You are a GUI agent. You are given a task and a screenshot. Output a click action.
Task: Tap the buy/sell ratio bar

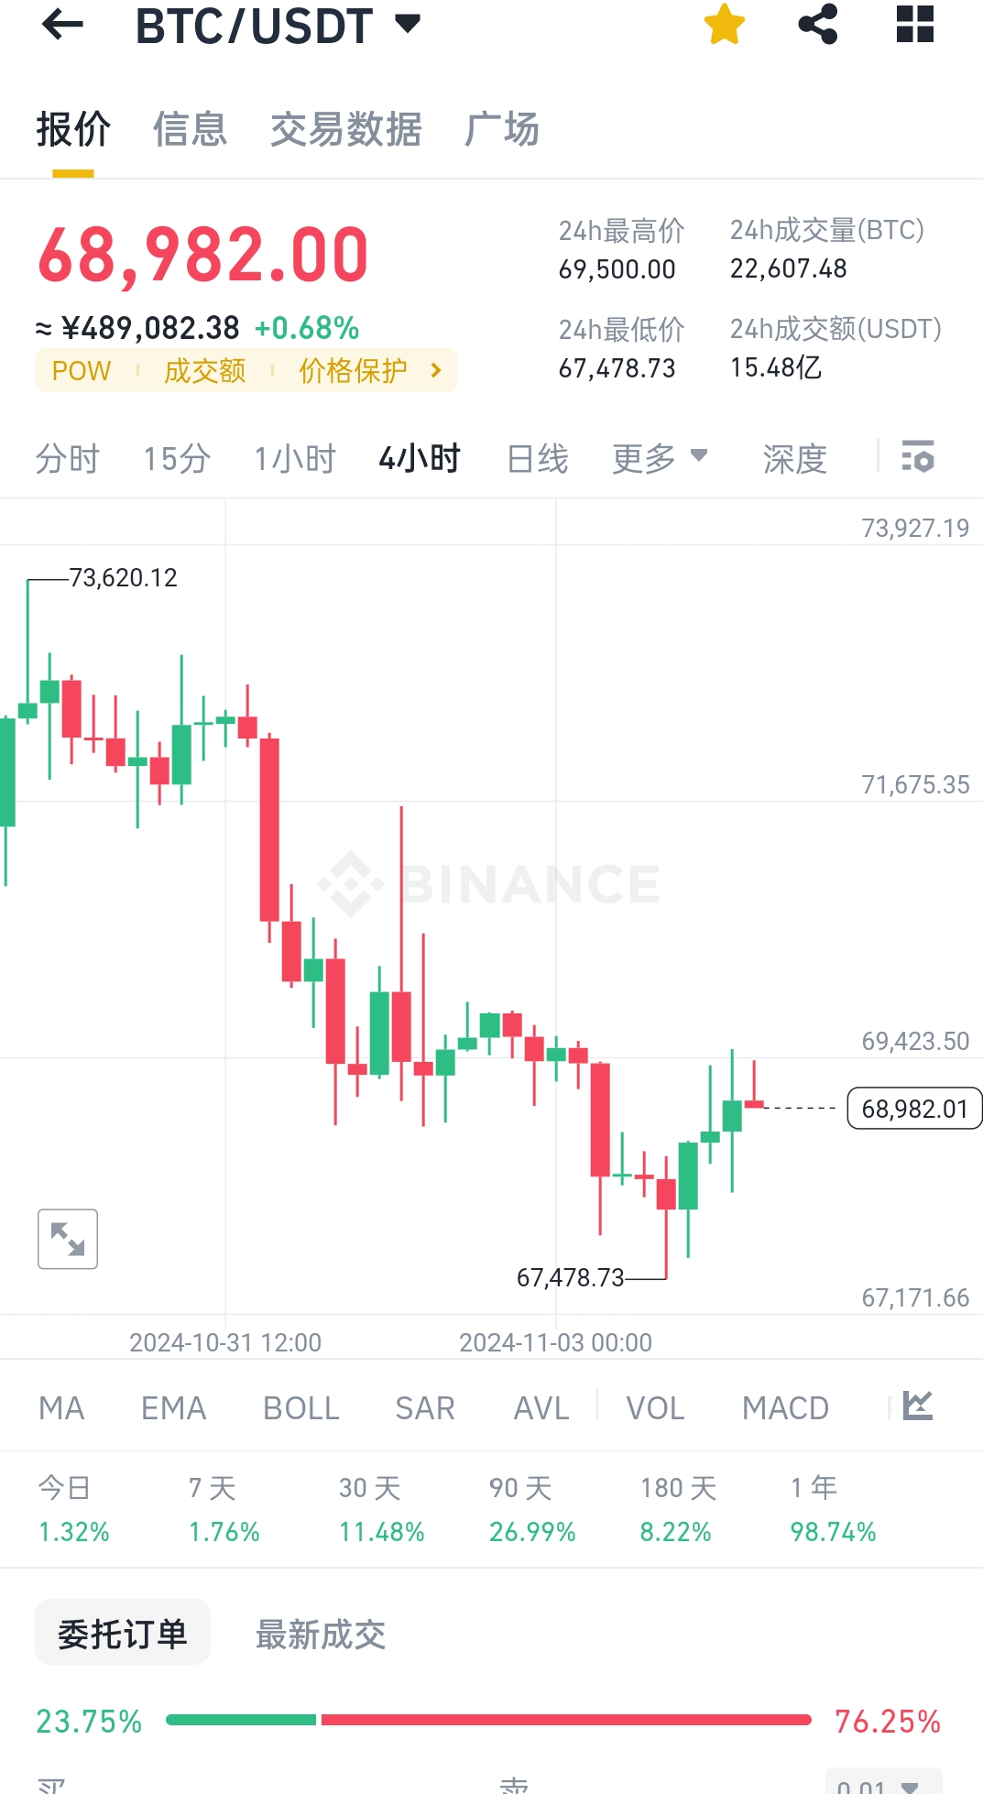488,1720
